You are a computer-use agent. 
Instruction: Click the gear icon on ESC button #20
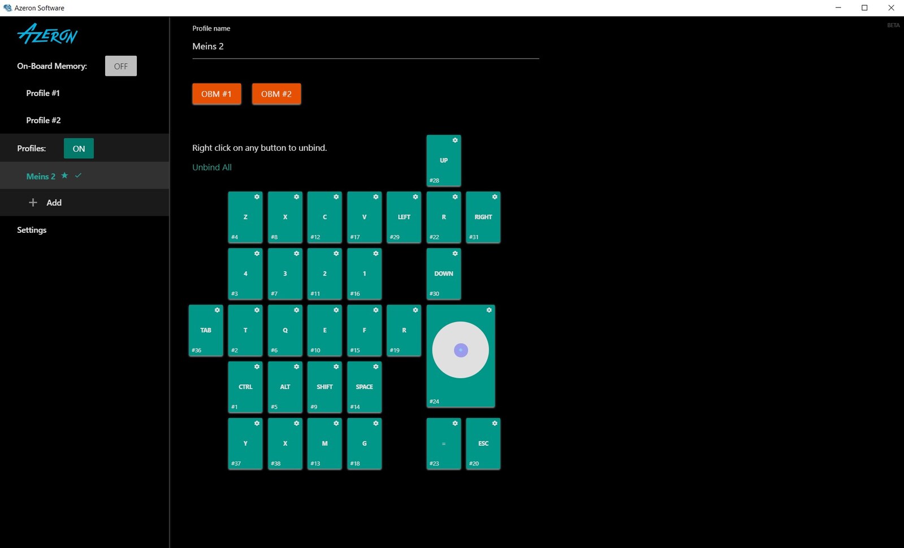(495, 423)
